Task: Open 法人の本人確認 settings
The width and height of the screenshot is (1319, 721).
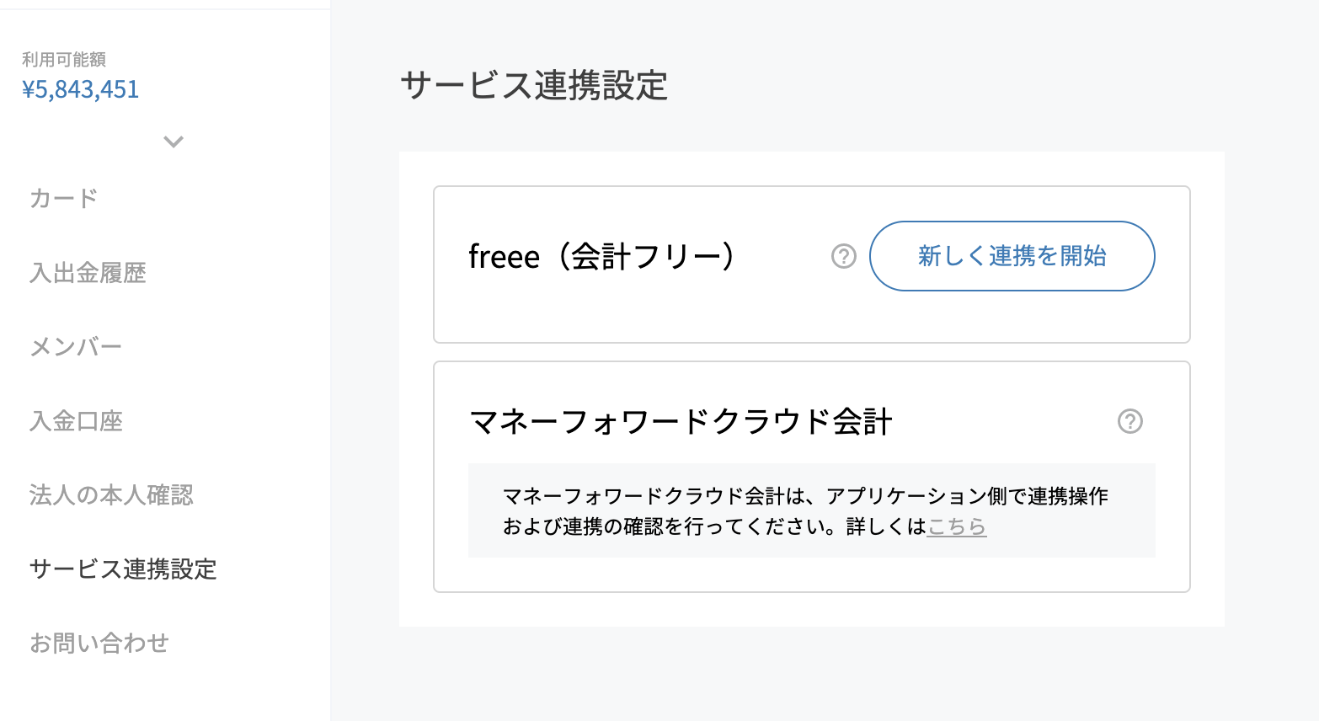Action: [x=110, y=495]
